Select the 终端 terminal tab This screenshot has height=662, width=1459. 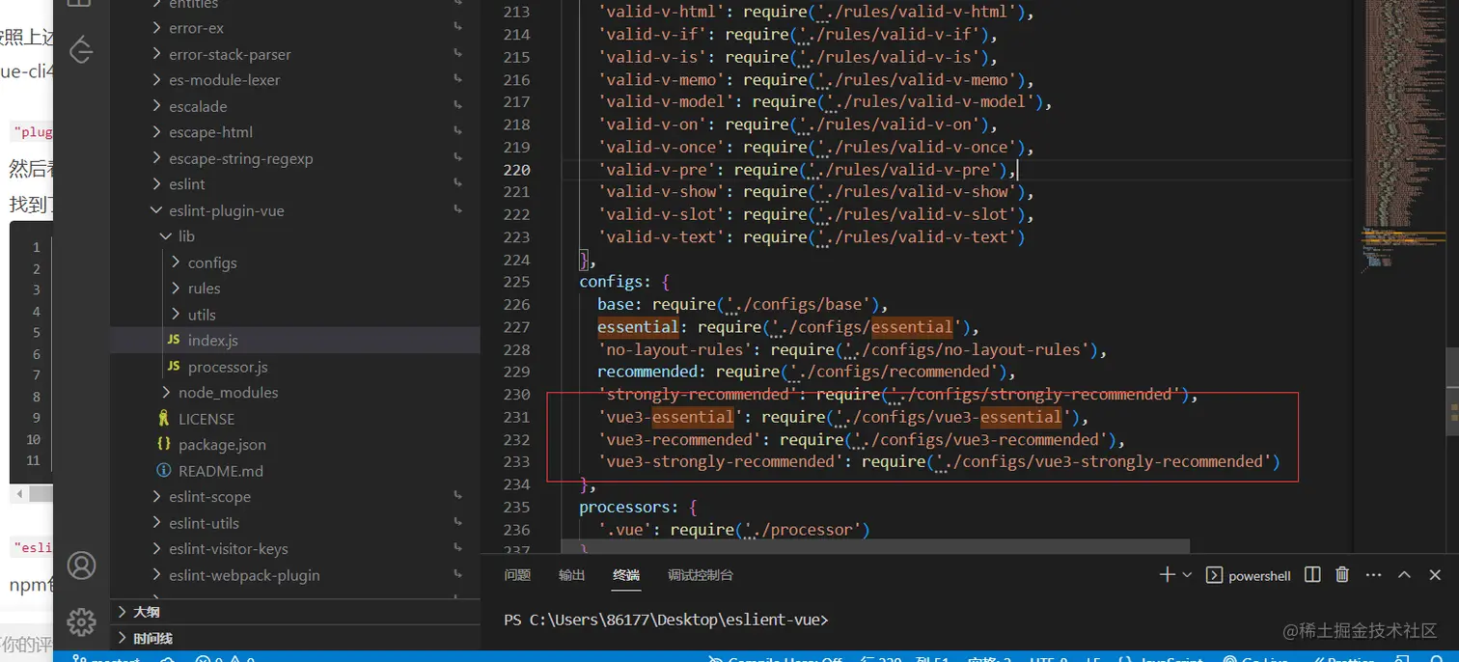coord(626,575)
